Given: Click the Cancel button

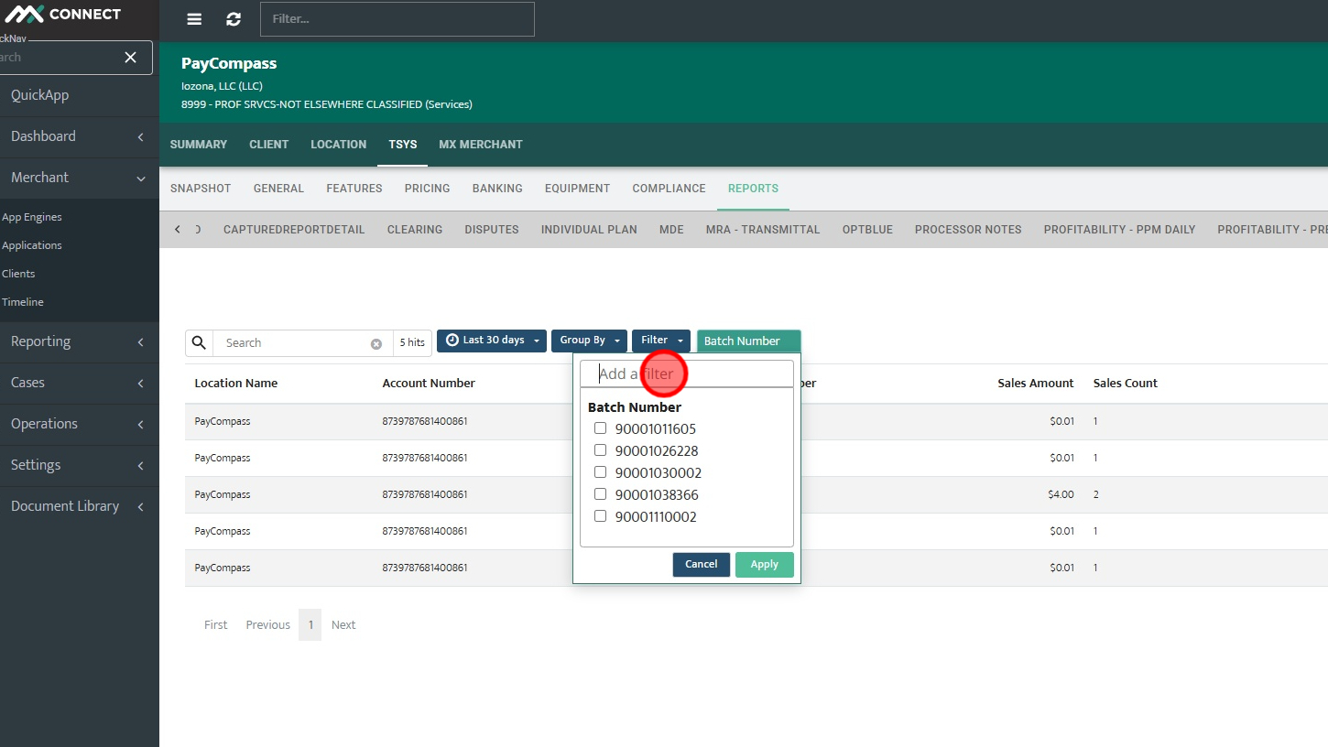Looking at the screenshot, I should click(x=702, y=565).
